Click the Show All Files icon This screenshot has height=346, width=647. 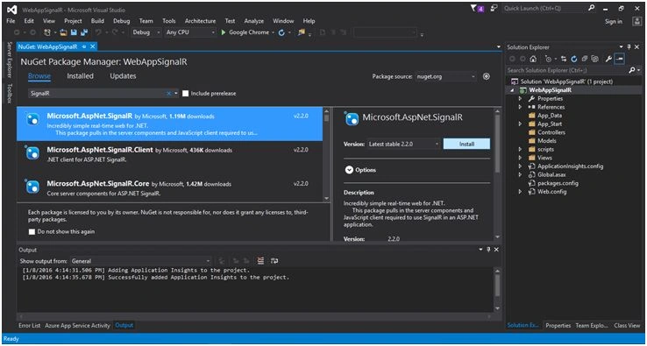click(594, 59)
